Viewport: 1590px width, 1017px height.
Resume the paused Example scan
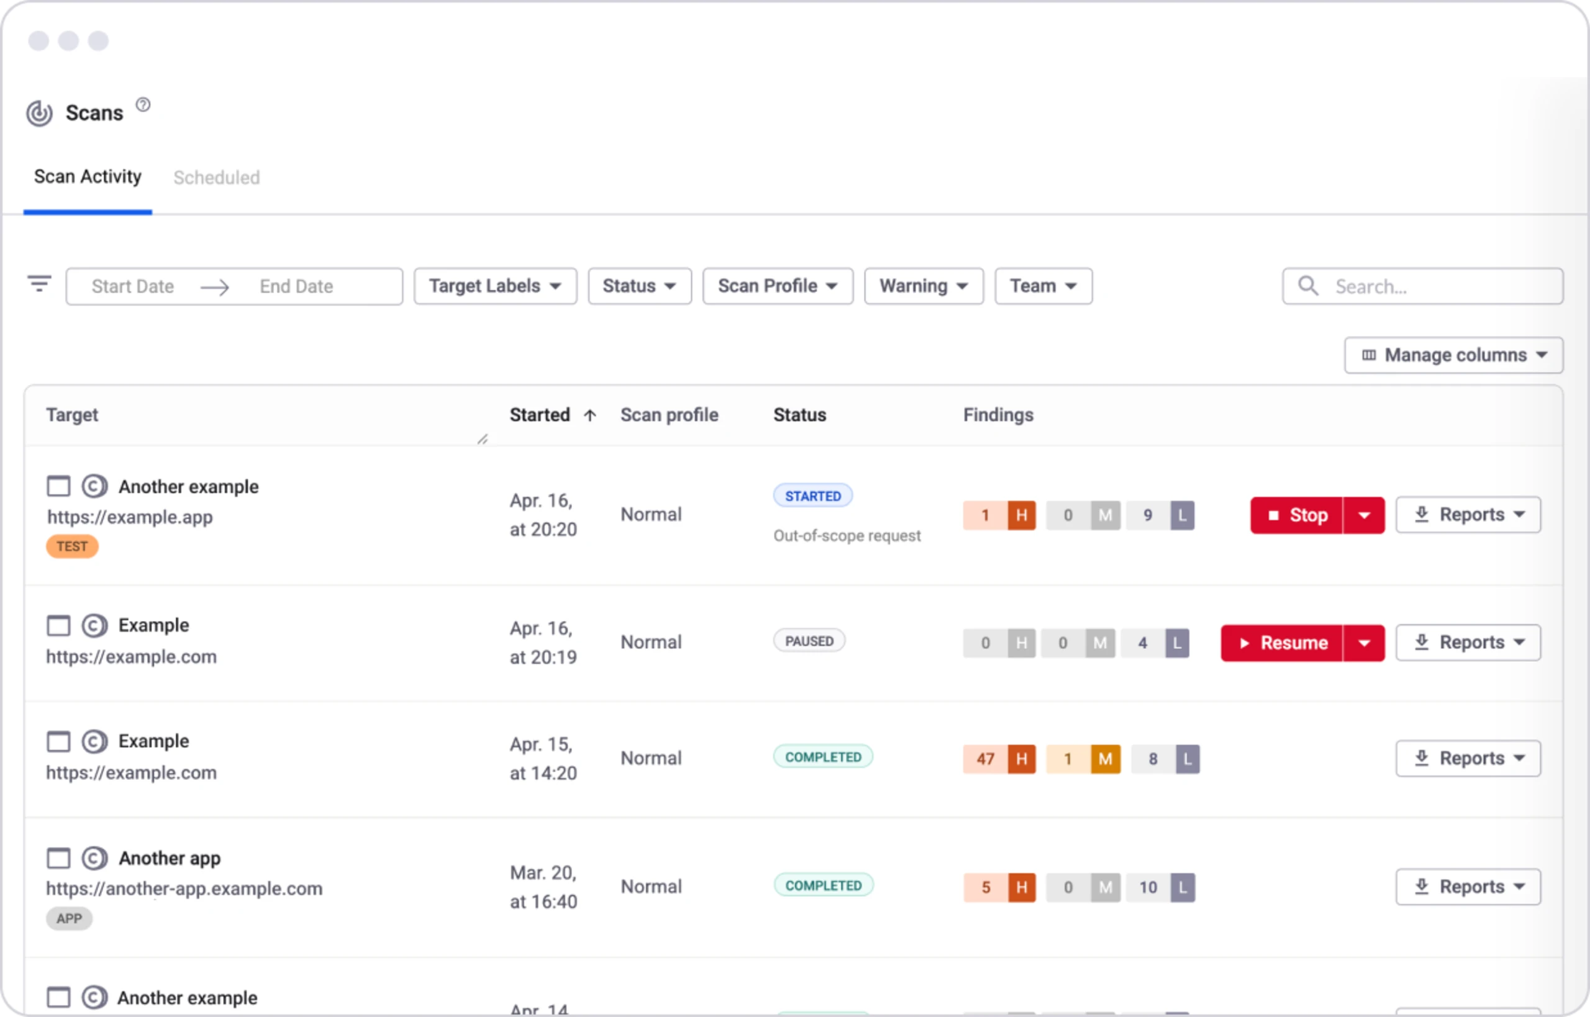point(1281,643)
